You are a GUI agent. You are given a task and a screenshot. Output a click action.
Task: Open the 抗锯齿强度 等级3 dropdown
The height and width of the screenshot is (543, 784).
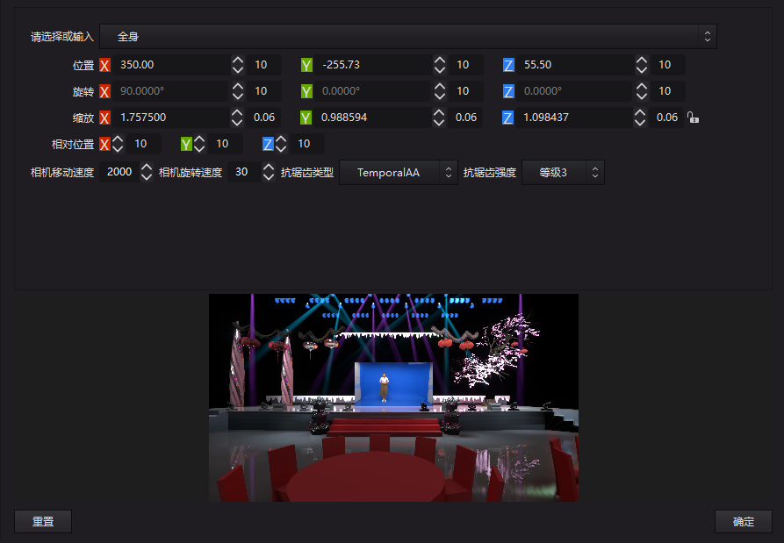click(x=563, y=172)
